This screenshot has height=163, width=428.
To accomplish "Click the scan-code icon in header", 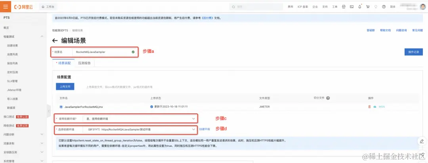I will click(344, 7).
